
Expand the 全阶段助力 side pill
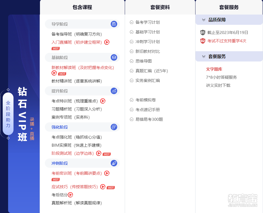click(8, 114)
